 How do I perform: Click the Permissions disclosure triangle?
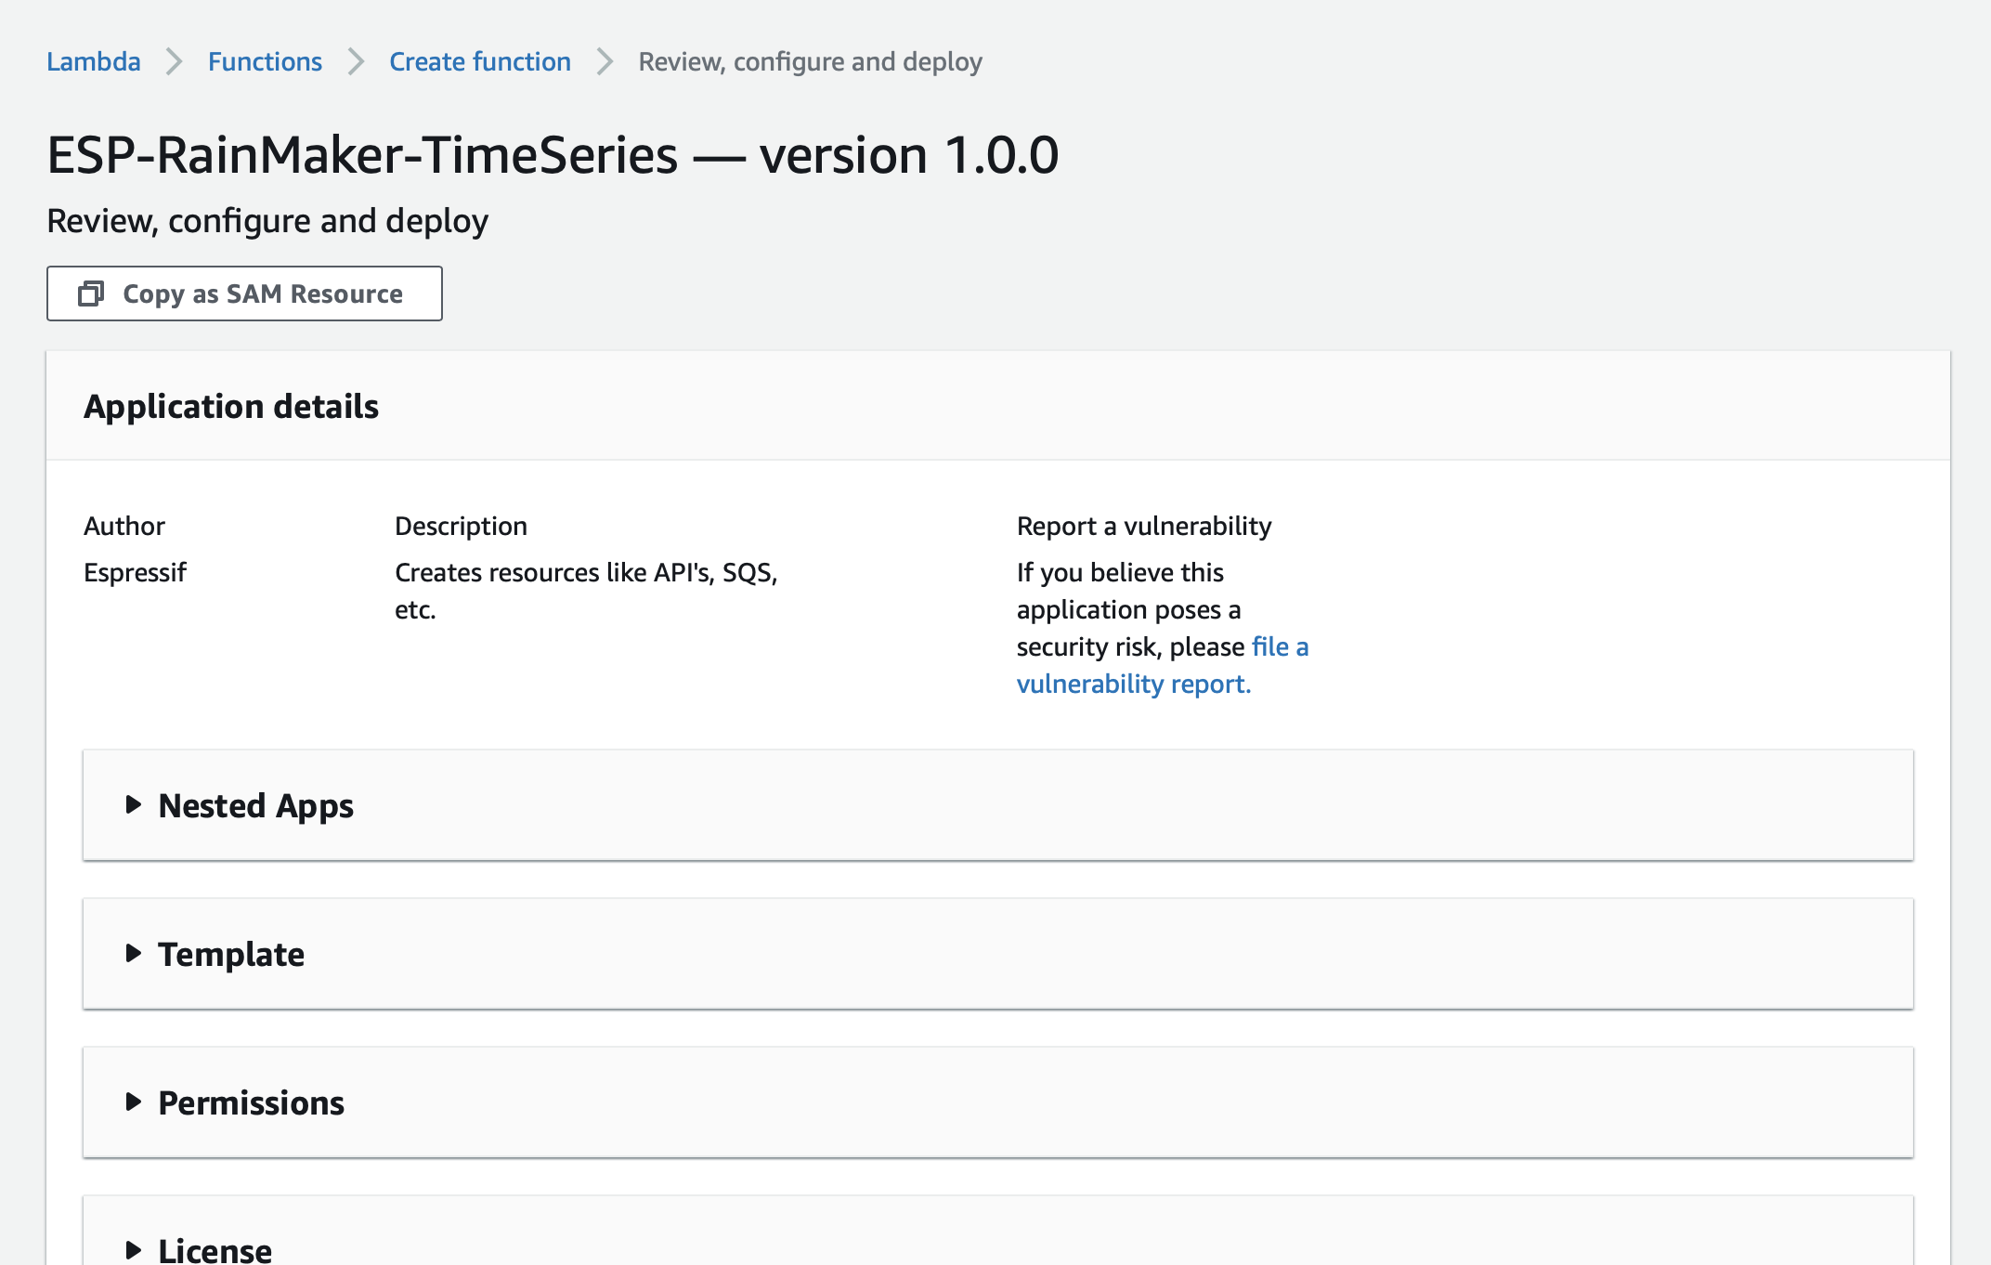coord(134,1102)
